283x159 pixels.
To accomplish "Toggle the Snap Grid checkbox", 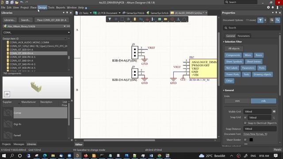I will [245, 117].
